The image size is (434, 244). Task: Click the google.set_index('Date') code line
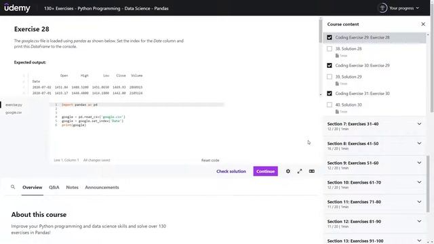92,121
